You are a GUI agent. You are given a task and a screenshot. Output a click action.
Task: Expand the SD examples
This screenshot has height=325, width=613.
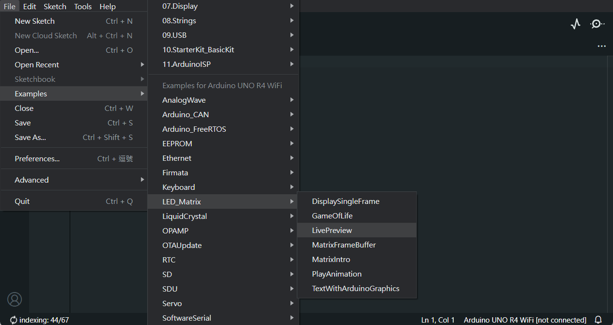coord(223,275)
